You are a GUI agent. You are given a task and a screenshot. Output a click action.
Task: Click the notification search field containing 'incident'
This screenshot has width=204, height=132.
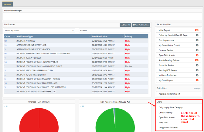click(x=114, y=30)
